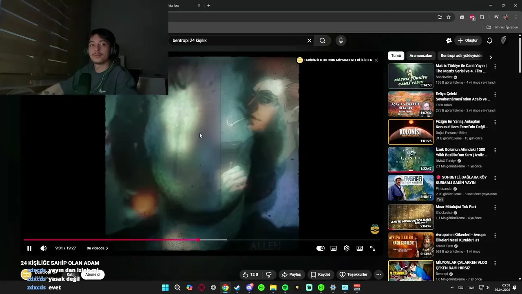Open the Windows Start menu
522x294 pixels.
[x=165, y=287]
